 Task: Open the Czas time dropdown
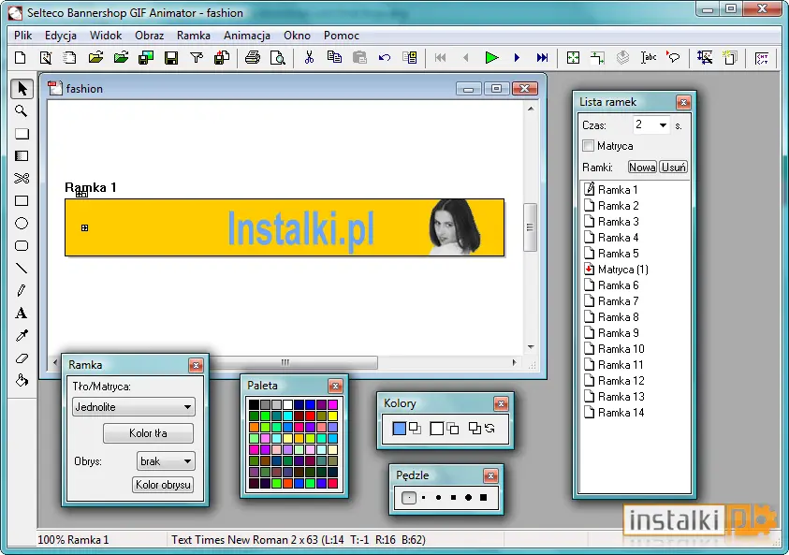coord(663,124)
